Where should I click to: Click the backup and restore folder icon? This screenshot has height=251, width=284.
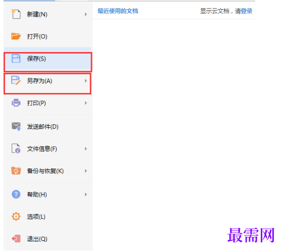click(16, 171)
